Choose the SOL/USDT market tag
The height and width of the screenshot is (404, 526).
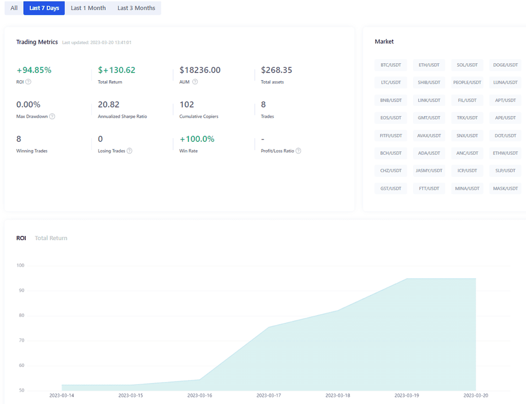467,65
